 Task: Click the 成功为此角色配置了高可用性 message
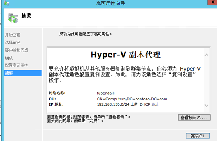click(85, 34)
